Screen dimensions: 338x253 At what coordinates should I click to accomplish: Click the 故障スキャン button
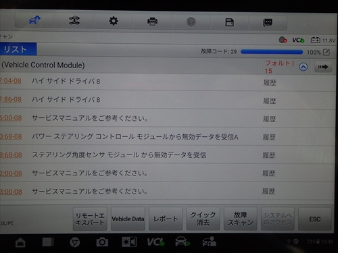tap(241, 219)
